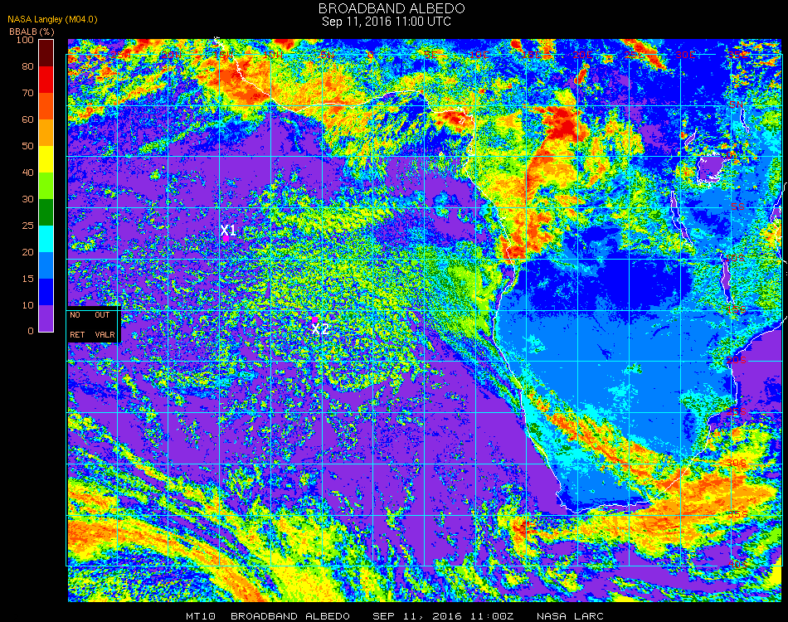Click the '0' value at scale bottom
The image size is (788, 622).
pyautogui.click(x=31, y=331)
